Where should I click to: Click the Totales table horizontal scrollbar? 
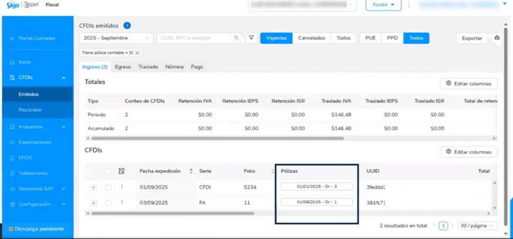point(218,138)
